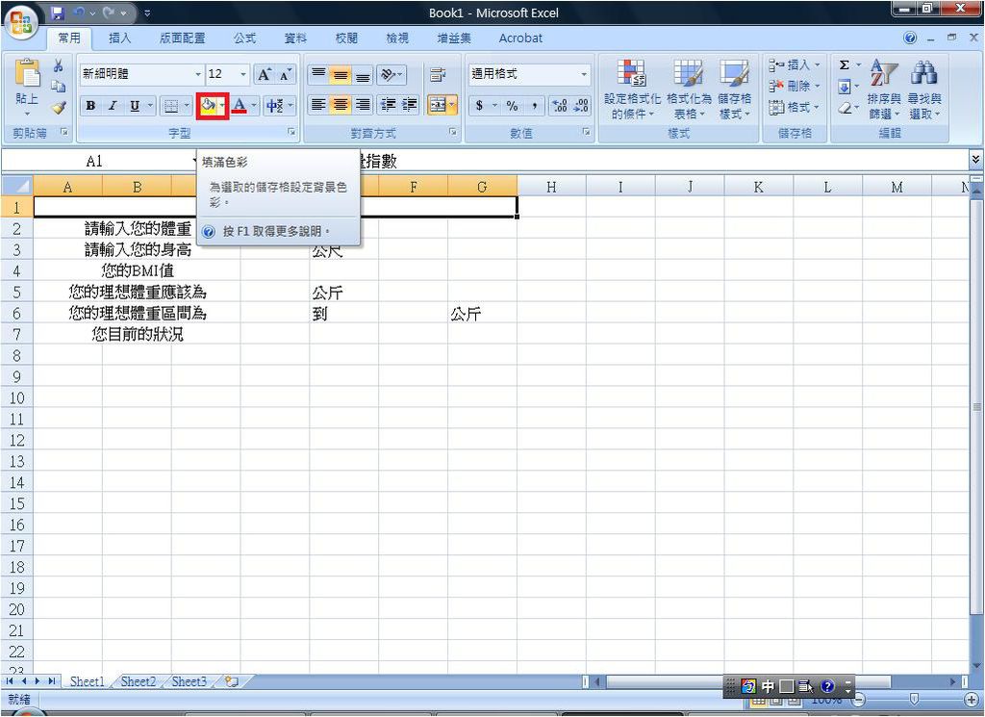Click the Select All corner of the grid
The width and height of the screenshot is (985, 717).
17,187
